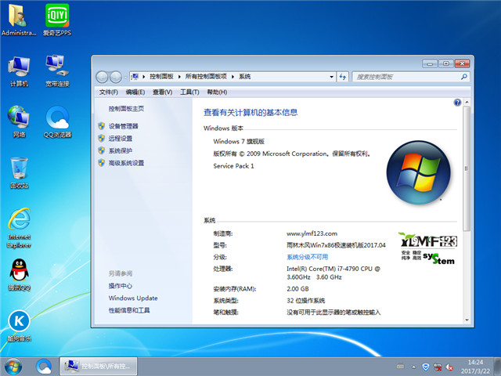Click the scrollbar down arrow
Viewport: 501px width, 376px height.
point(467,320)
